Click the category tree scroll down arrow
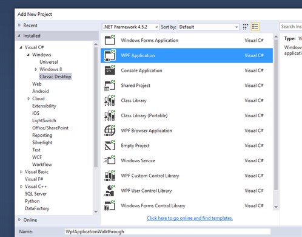The image size is (302, 237). pyautogui.click(x=96, y=211)
